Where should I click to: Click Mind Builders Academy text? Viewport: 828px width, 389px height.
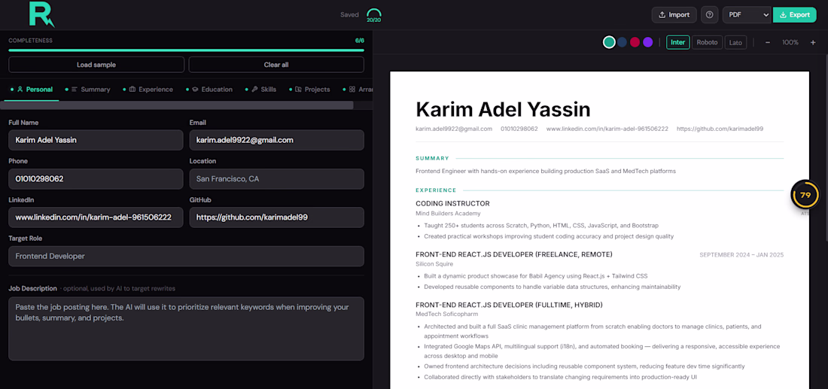[448, 213]
